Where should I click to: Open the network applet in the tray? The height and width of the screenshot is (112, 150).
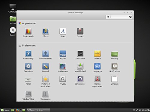click(x=137, y=110)
